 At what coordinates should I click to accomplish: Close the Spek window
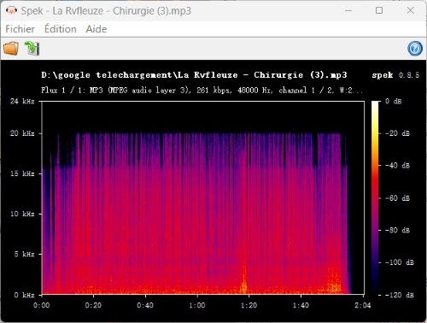pyautogui.click(x=411, y=10)
